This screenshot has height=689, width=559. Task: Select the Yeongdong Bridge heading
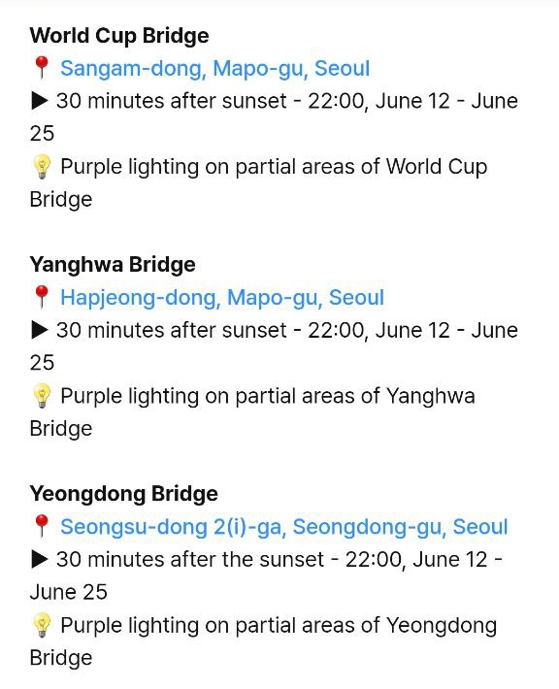[123, 494]
